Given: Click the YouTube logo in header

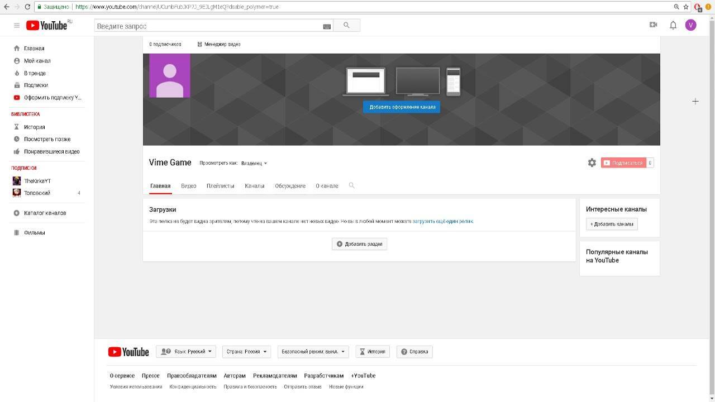Looking at the screenshot, I should [x=46, y=25].
